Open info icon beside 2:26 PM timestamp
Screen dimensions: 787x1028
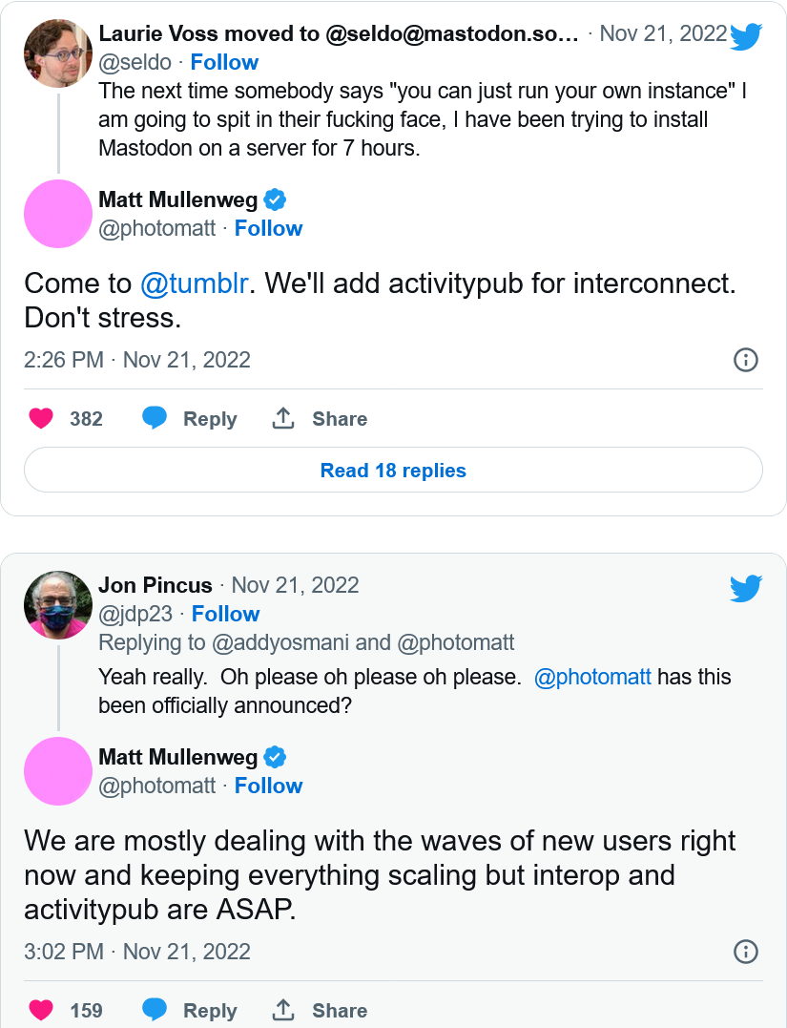click(x=746, y=360)
